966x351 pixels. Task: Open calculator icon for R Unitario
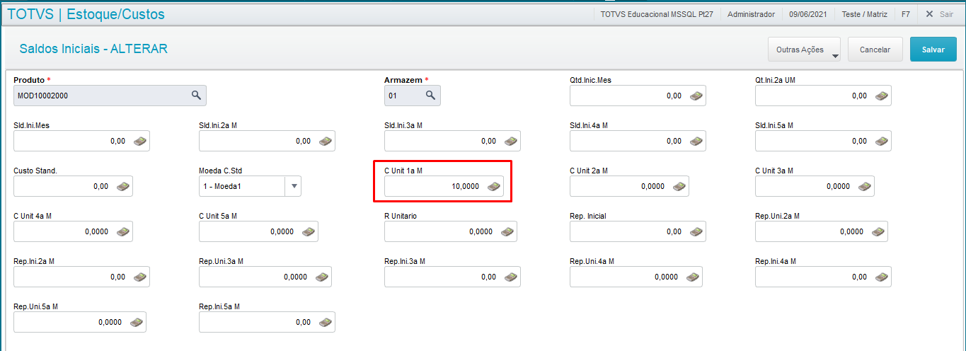[508, 231]
